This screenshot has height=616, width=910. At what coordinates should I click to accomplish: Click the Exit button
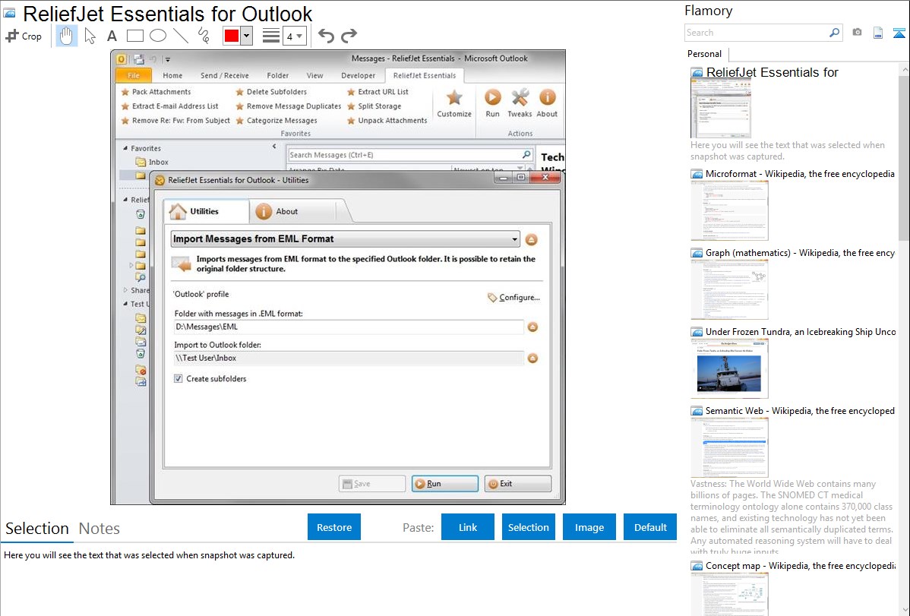(x=518, y=484)
